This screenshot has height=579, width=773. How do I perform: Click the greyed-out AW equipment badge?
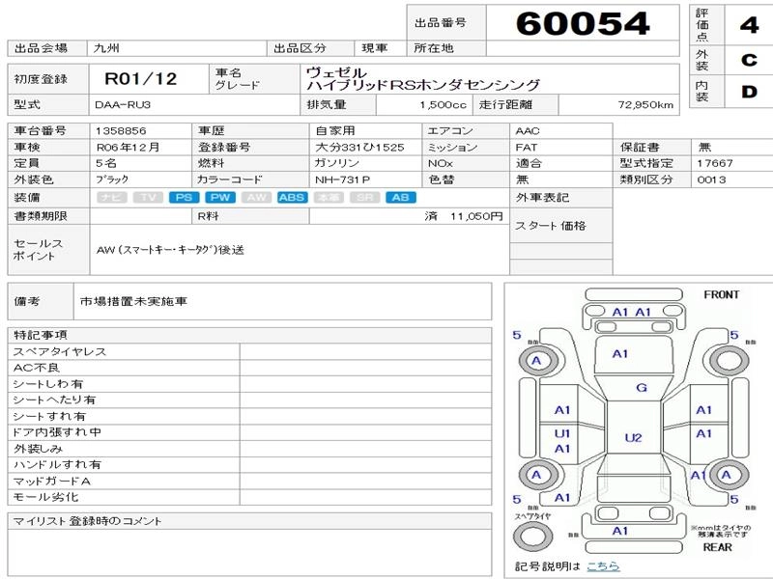[x=256, y=198]
